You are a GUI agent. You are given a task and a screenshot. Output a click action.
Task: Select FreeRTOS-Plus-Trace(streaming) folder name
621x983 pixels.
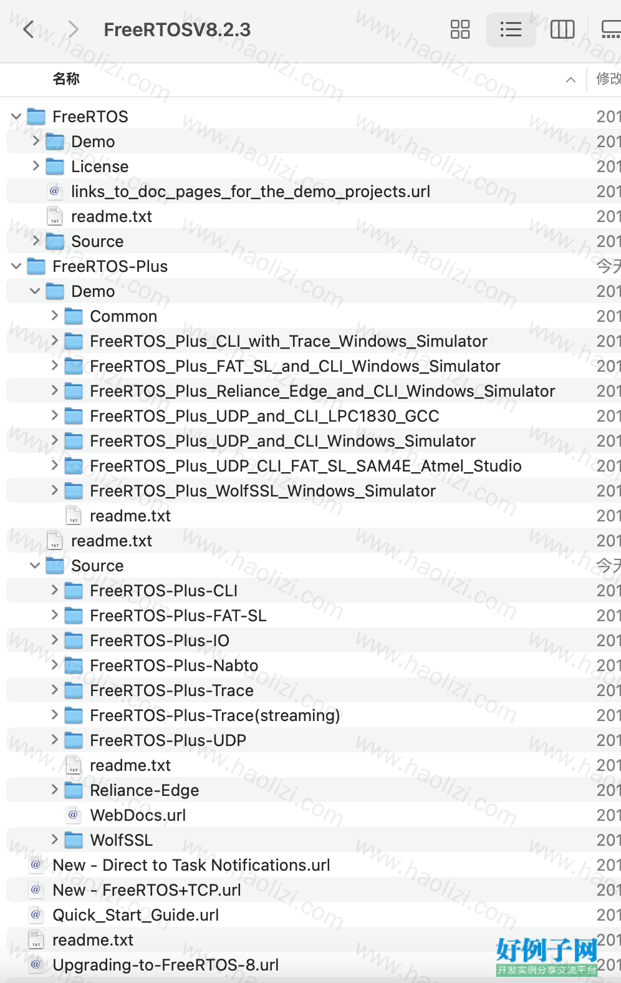pos(215,715)
